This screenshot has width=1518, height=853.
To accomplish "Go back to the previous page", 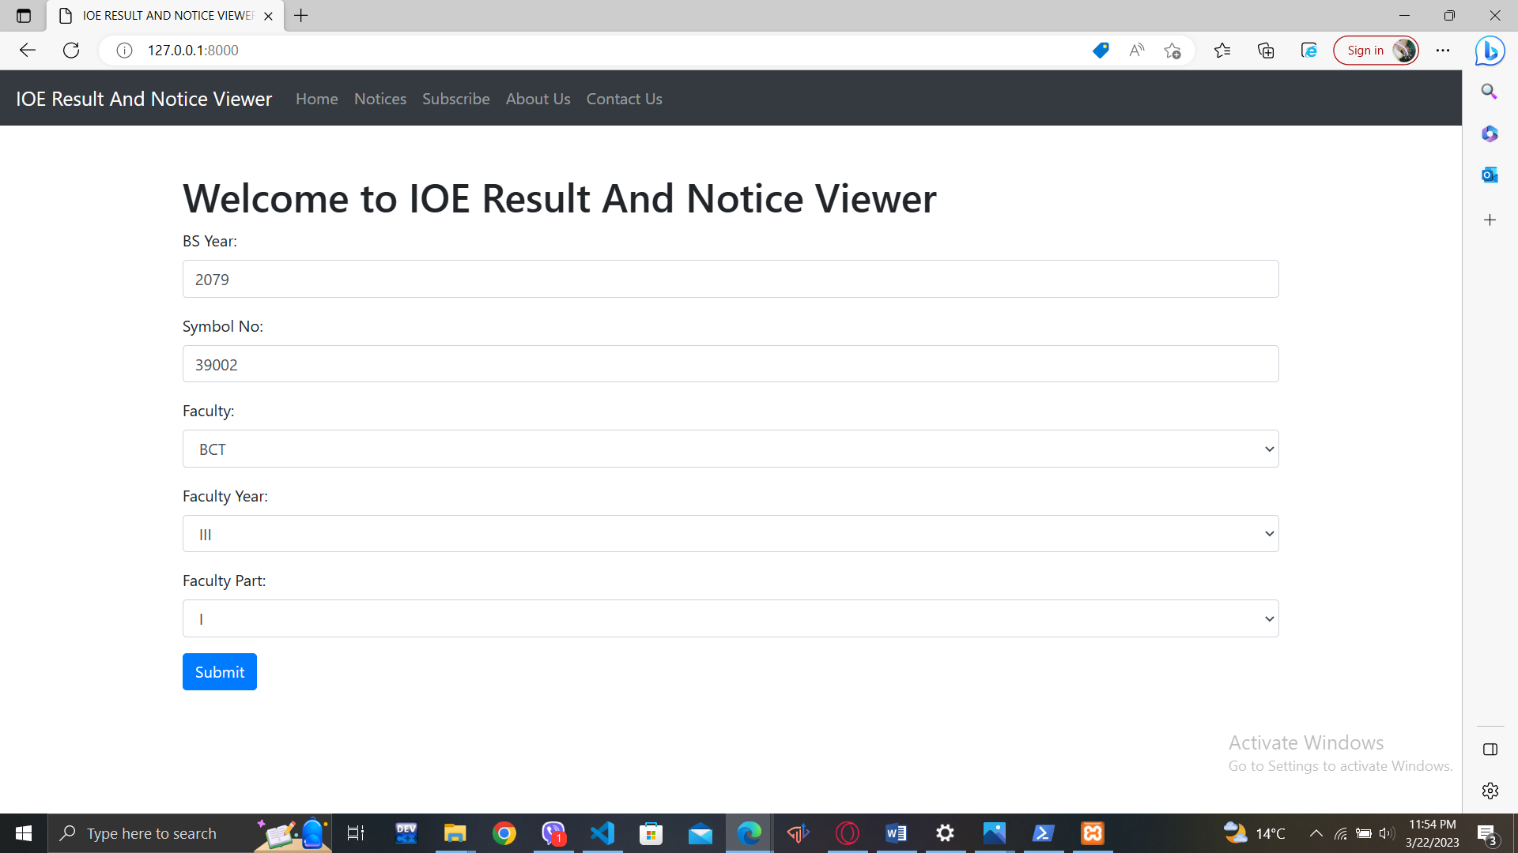I will click(x=28, y=50).
